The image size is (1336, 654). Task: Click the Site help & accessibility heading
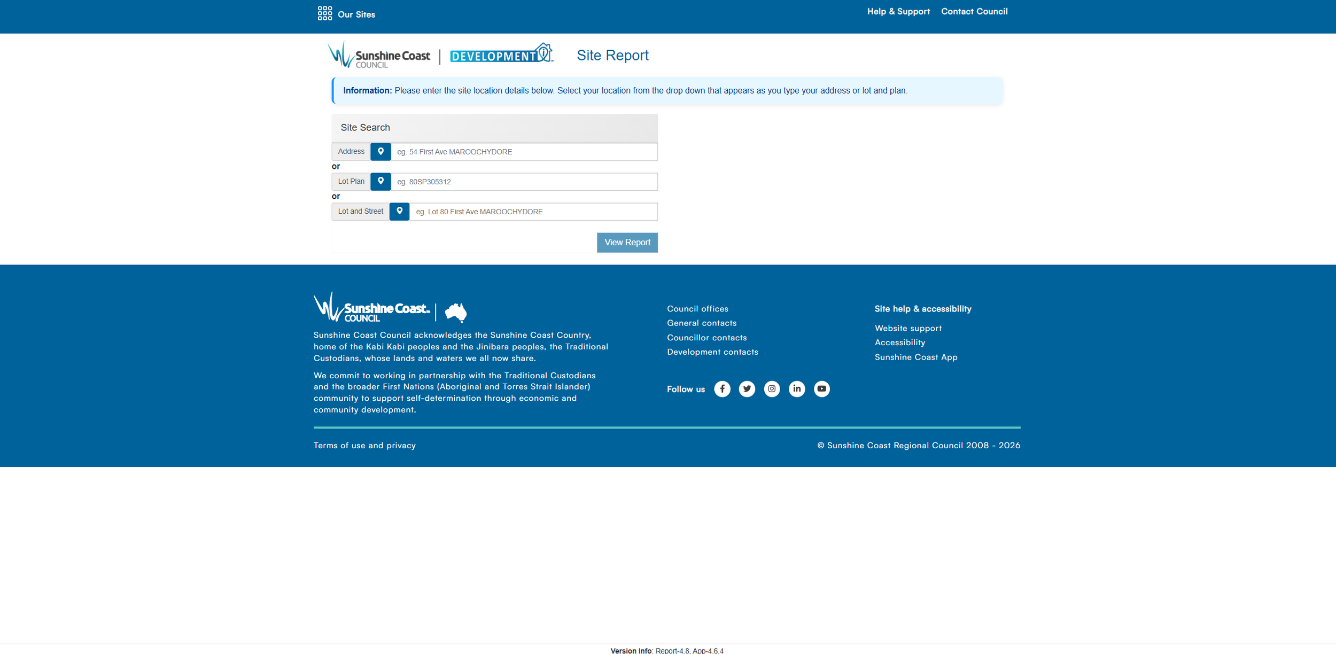[x=923, y=309]
